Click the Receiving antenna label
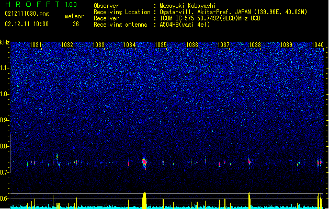Image resolution: width=329 pixels, height=209 pixels. pos(120,25)
